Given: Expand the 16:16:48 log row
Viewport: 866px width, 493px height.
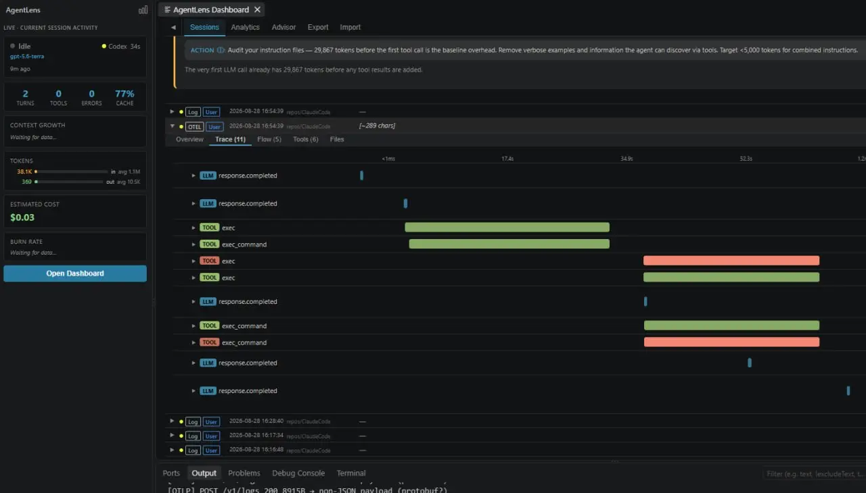Looking at the screenshot, I should pyautogui.click(x=173, y=450).
